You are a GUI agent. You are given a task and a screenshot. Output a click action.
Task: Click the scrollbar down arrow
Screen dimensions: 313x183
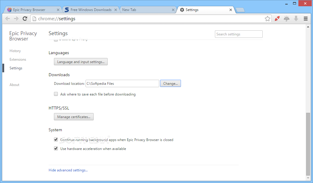[308, 178]
